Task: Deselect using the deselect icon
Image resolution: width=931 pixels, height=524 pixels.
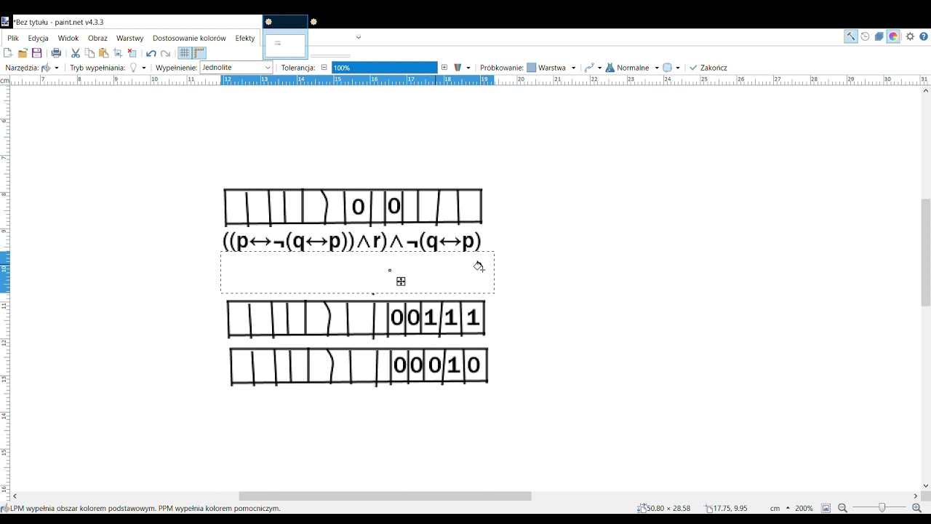Action: click(x=132, y=53)
